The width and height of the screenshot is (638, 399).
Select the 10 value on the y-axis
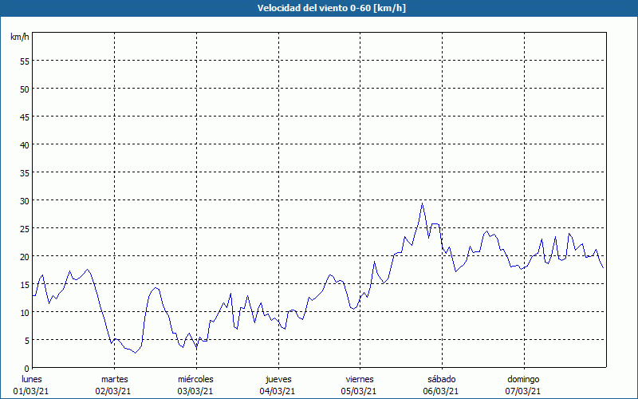pyautogui.click(x=25, y=312)
